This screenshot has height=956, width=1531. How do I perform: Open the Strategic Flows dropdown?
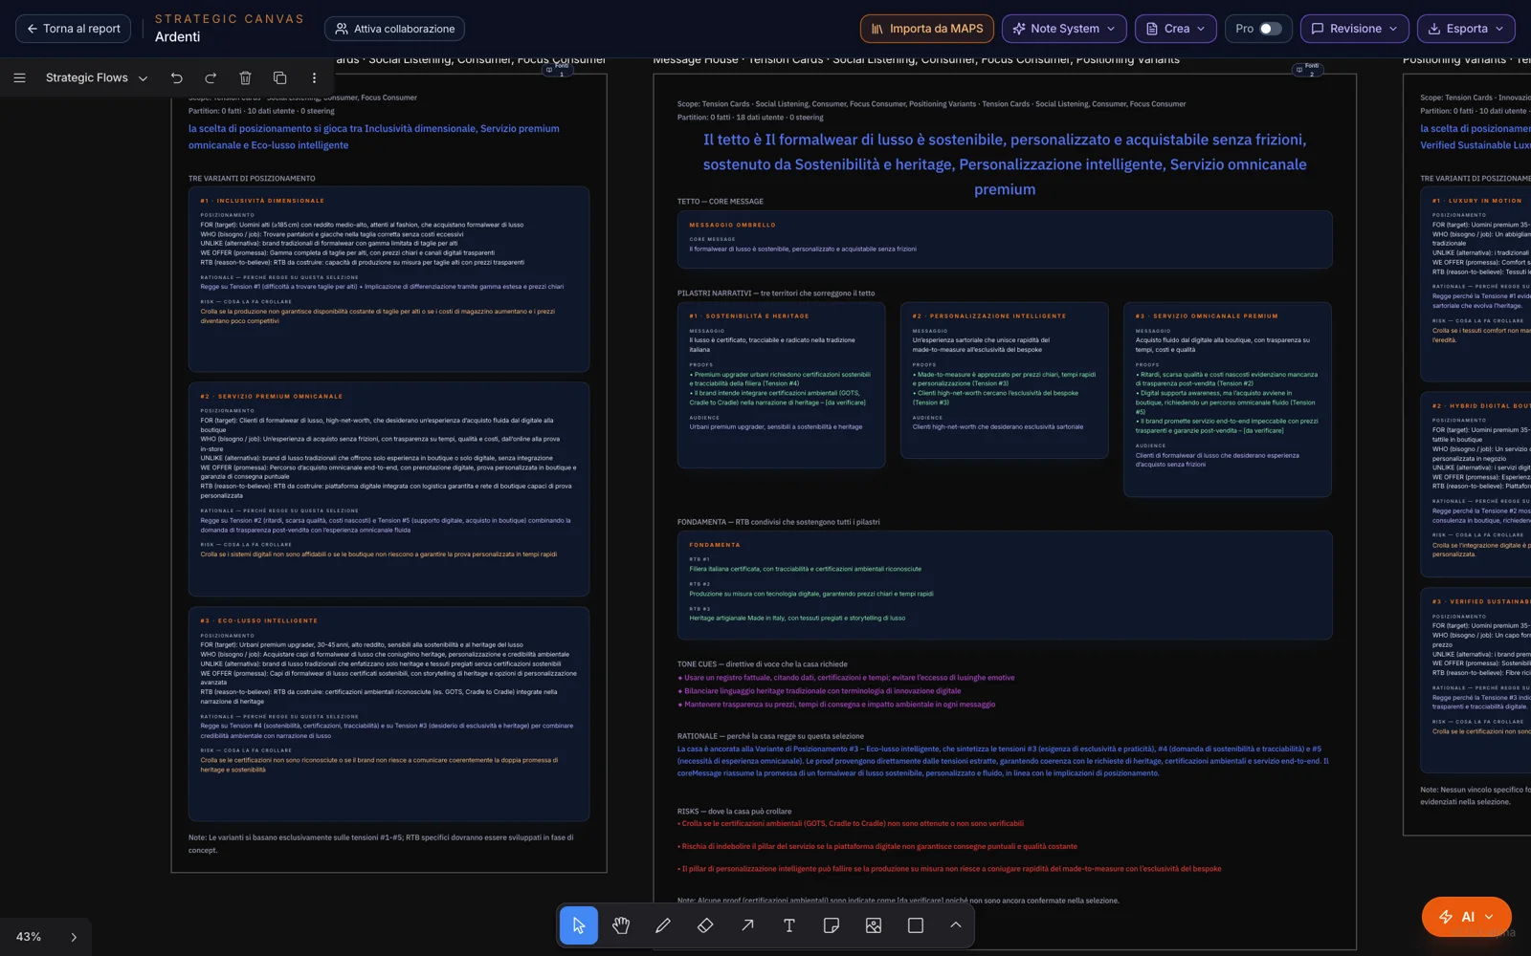point(97,77)
